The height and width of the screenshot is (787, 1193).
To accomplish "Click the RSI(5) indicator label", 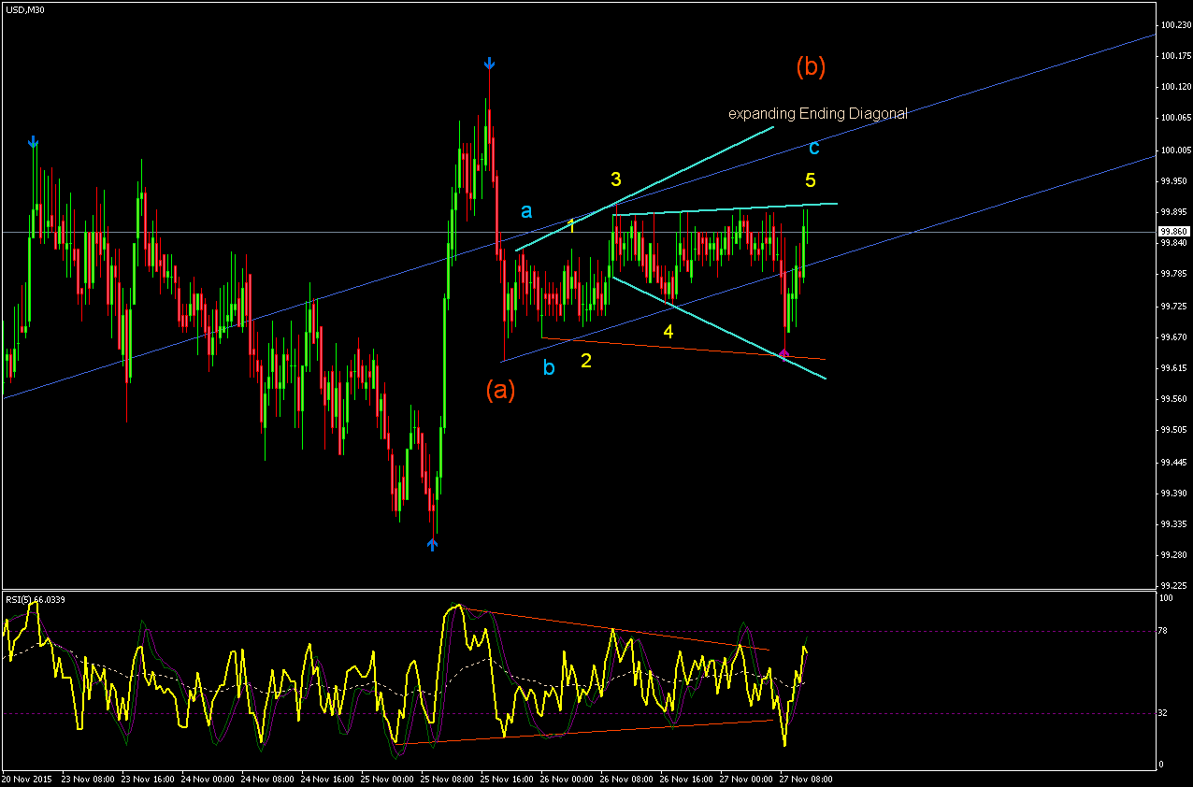I will point(36,599).
